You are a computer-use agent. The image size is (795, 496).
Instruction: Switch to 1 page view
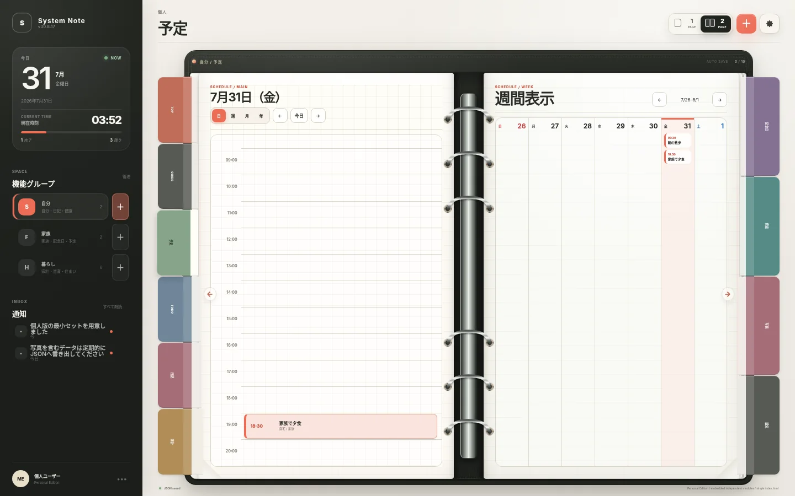(x=685, y=24)
